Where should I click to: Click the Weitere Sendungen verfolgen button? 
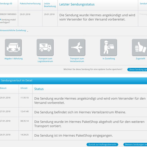point(135,145)
